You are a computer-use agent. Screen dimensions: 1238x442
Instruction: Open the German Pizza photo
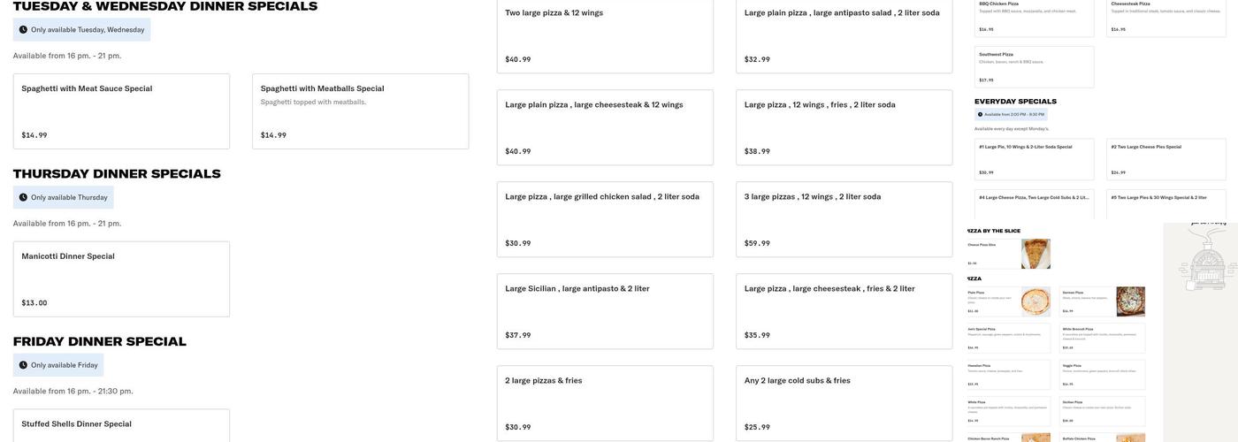coord(1130,301)
